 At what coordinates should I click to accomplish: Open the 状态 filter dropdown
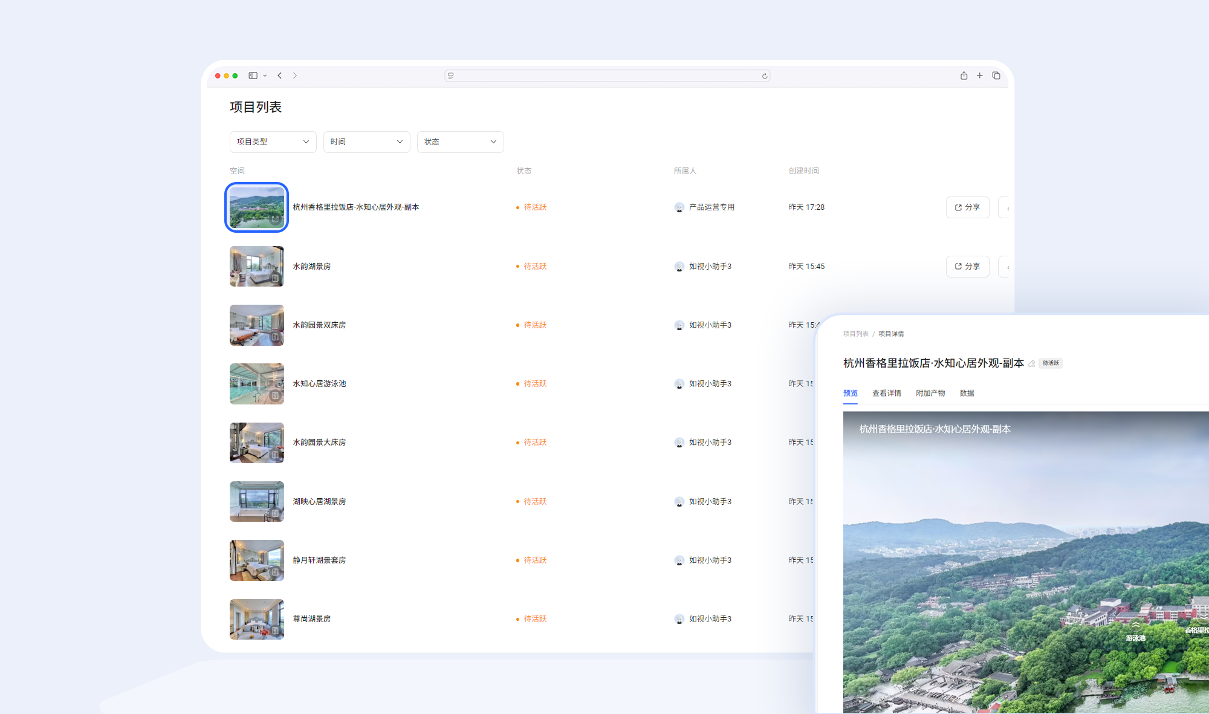pyautogui.click(x=460, y=141)
